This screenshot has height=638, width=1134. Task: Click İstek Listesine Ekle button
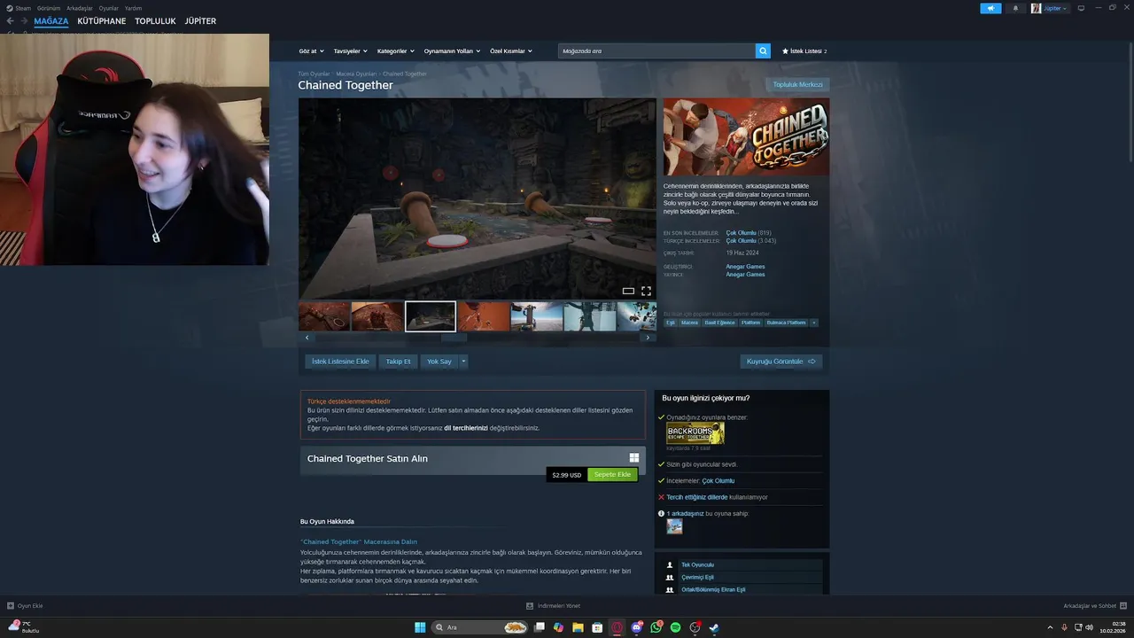click(x=340, y=362)
